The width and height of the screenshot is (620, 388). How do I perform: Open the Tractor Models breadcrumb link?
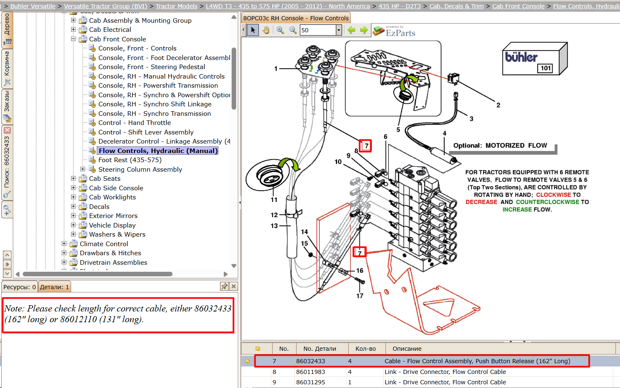(x=177, y=6)
